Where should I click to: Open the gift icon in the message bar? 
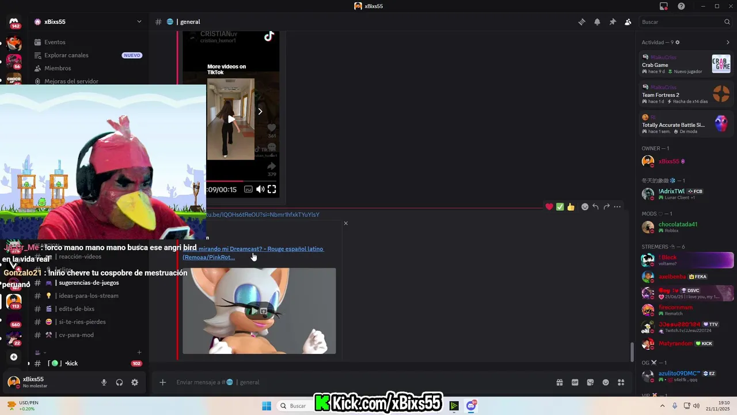click(x=559, y=382)
